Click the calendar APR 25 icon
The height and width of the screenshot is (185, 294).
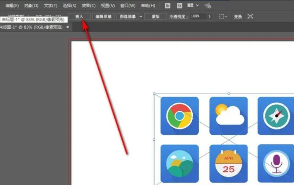[228, 164]
